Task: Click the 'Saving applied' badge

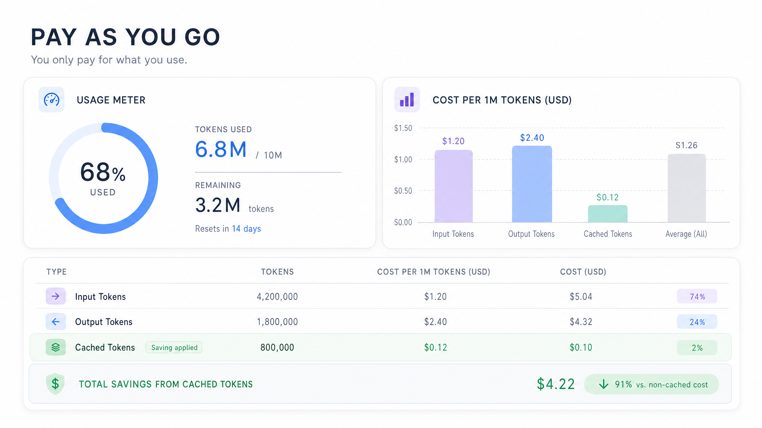Action: [x=174, y=347]
